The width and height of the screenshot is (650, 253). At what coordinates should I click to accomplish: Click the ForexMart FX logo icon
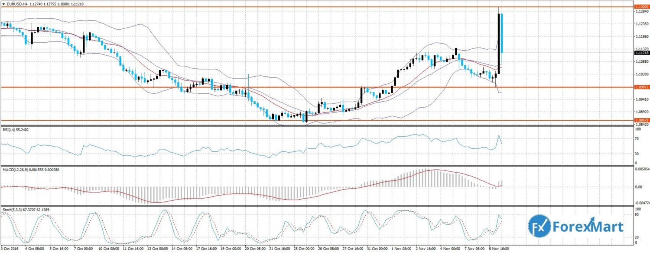click(x=539, y=227)
